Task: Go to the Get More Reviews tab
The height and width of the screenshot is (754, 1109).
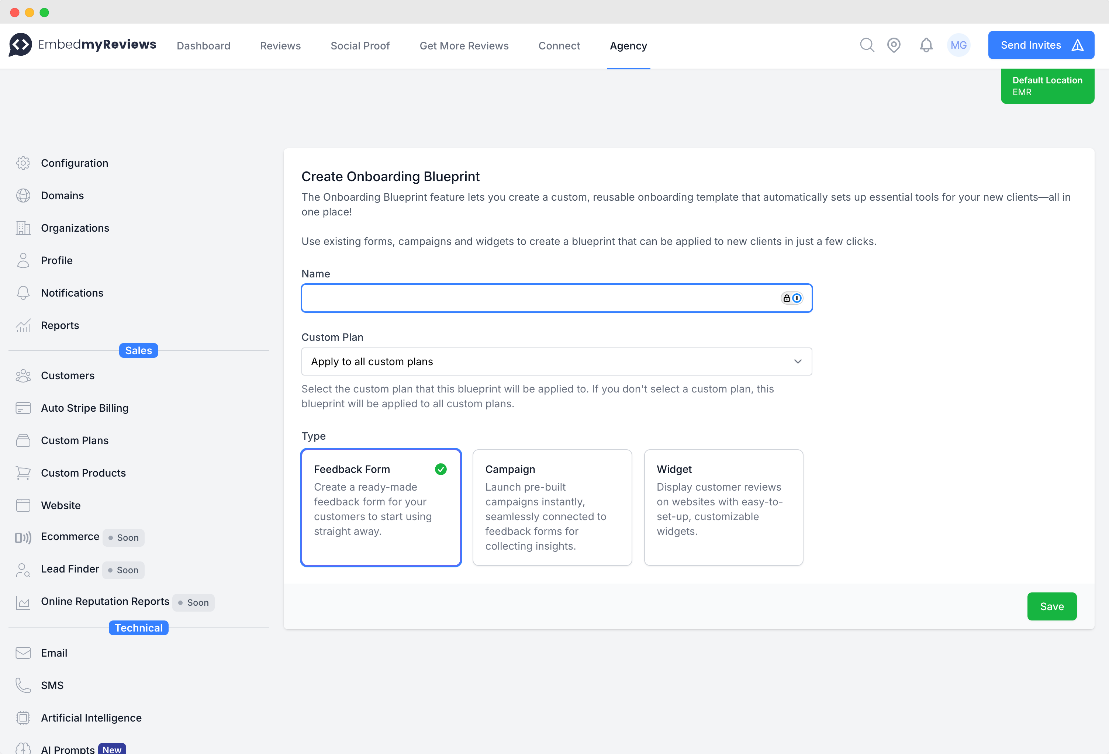Action: pos(464,46)
